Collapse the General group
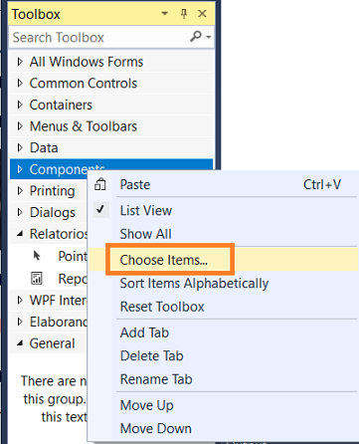The image size is (359, 444). pos(20,343)
